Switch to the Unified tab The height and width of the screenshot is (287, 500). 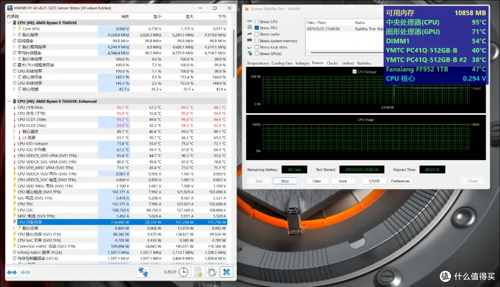point(348,63)
